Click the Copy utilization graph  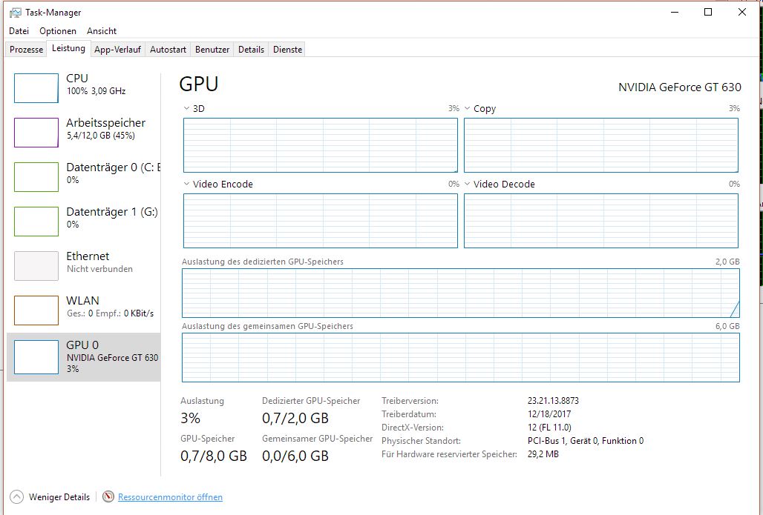pyautogui.click(x=601, y=145)
